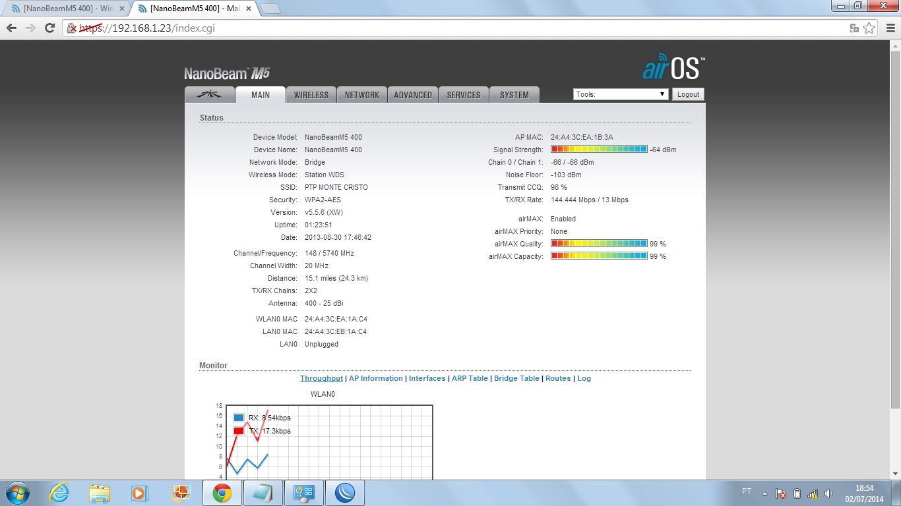
Task: Open the Log link
Action: (x=584, y=378)
